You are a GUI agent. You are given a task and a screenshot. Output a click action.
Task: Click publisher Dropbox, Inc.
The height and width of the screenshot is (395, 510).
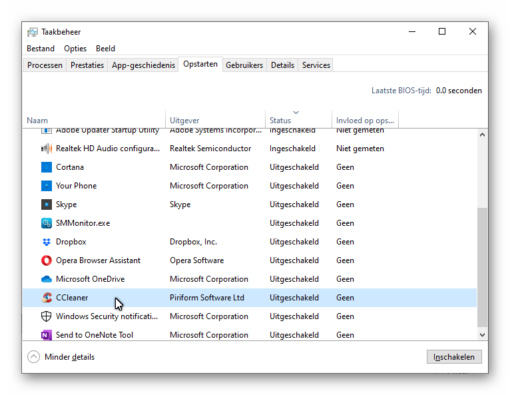[x=194, y=242]
